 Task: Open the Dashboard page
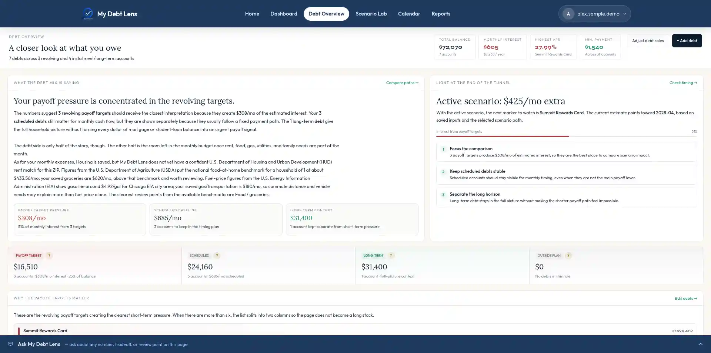[284, 14]
